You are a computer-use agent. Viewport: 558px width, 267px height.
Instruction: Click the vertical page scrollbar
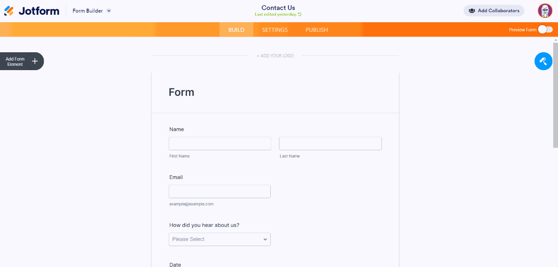555,96
